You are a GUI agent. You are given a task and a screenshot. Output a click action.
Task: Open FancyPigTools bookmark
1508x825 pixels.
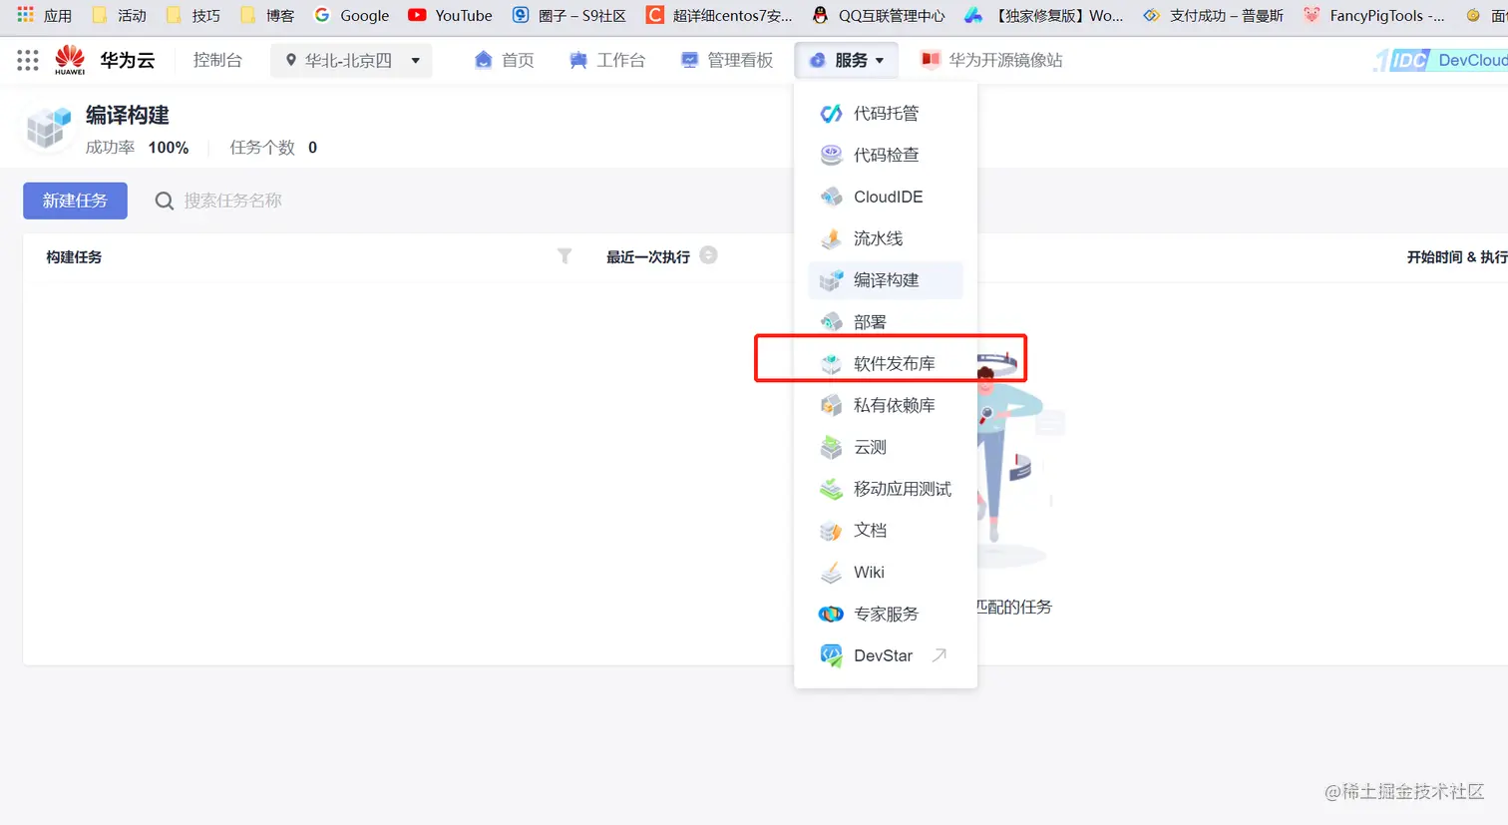1373,15
